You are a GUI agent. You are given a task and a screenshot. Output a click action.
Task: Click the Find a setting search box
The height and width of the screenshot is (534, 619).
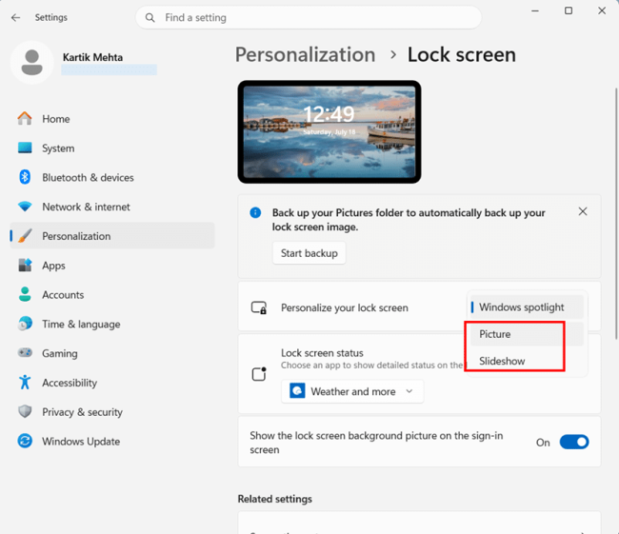click(309, 17)
